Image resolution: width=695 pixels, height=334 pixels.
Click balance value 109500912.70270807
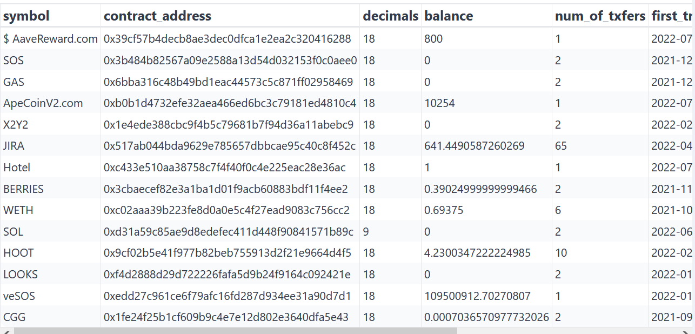478,296
